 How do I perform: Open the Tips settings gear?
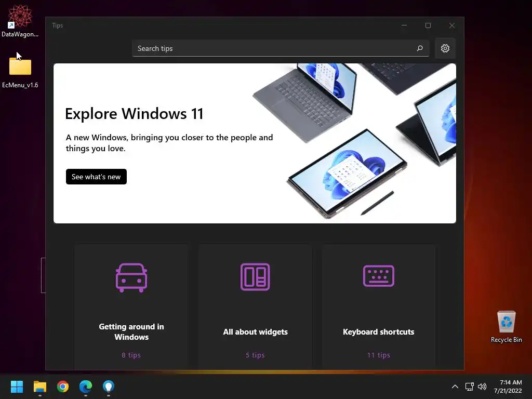445,48
